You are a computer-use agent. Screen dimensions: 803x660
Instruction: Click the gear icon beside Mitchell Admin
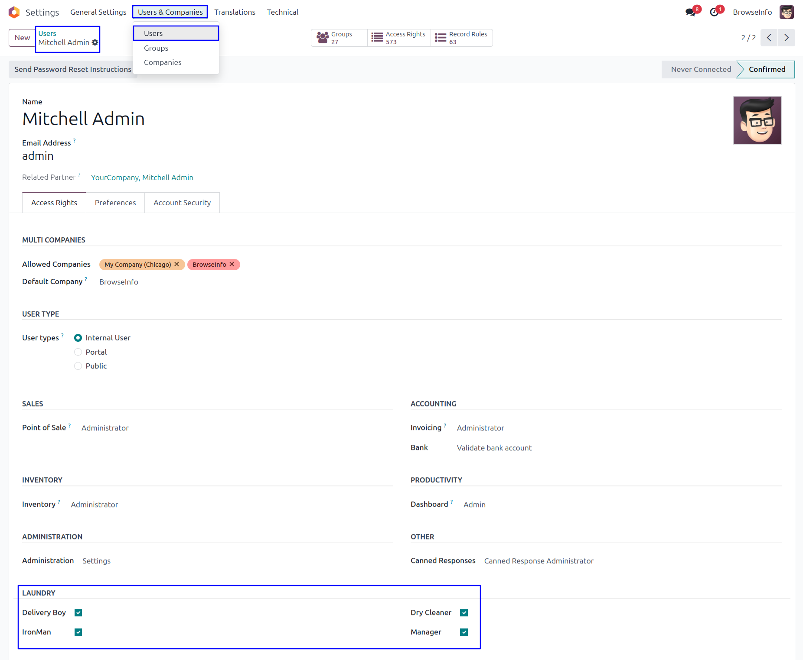click(x=95, y=42)
